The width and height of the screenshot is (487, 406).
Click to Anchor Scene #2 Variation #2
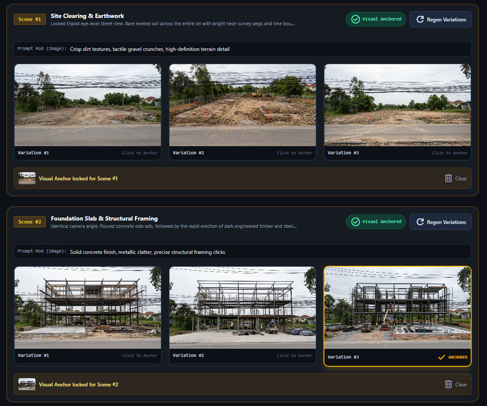[294, 356]
